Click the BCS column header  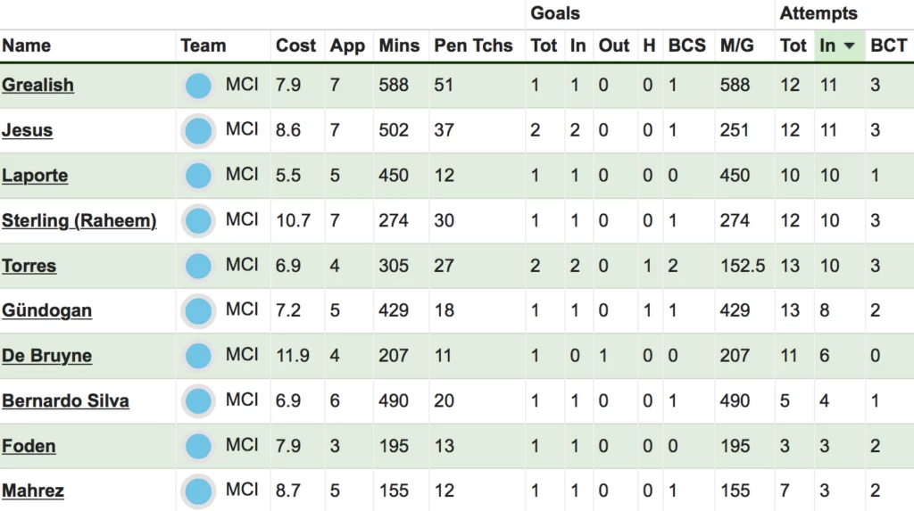point(686,45)
